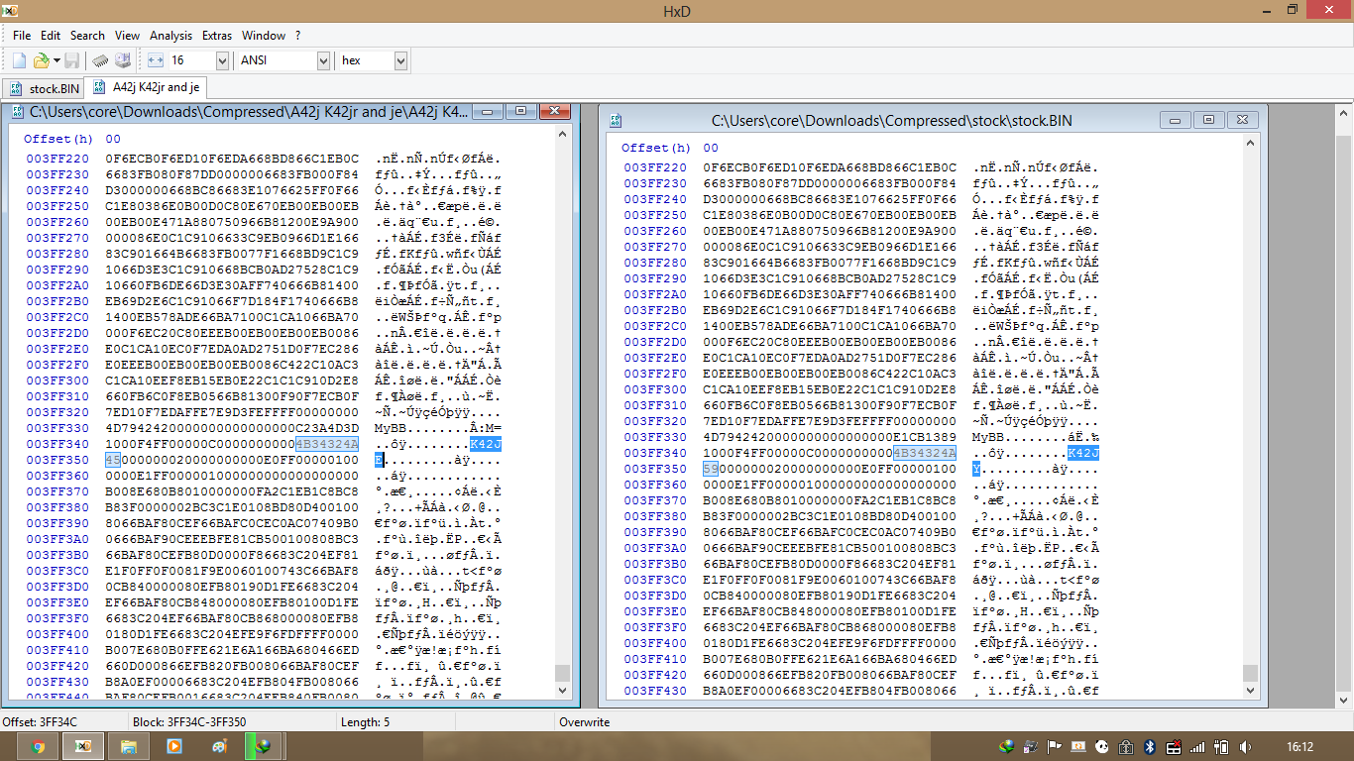Viewport: 1354px width, 761px height.
Task: Click the New file icon
Action: [x=19, y=61]
